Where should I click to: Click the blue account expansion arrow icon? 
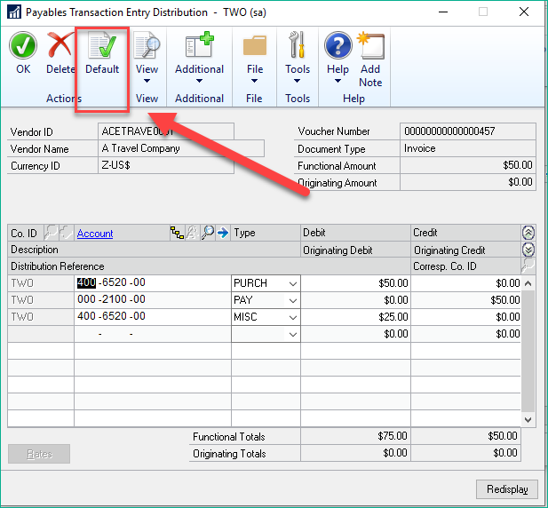(x=223, y=233)
